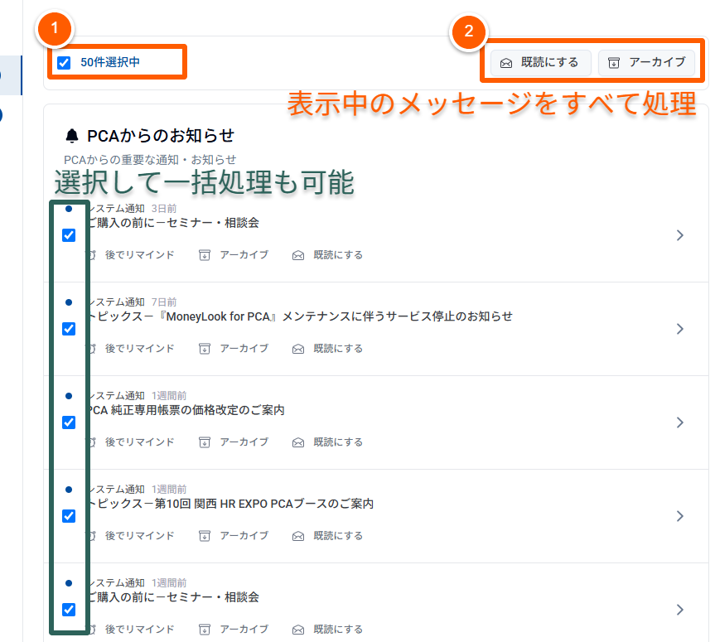Click 後でリマインド on 関西 HR EXPO message

click(138, 536)
